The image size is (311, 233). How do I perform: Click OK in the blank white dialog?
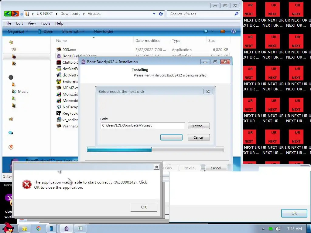pos(294,213)
